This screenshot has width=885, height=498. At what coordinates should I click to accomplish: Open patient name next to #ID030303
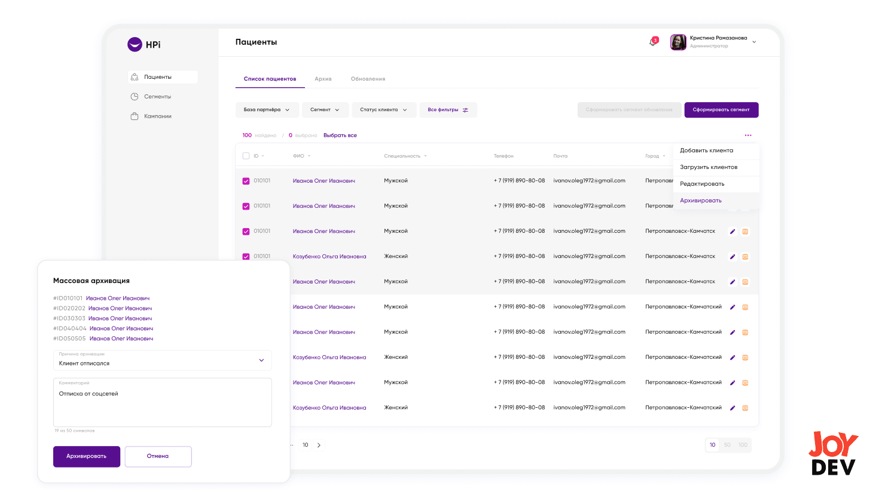[120, 319]
